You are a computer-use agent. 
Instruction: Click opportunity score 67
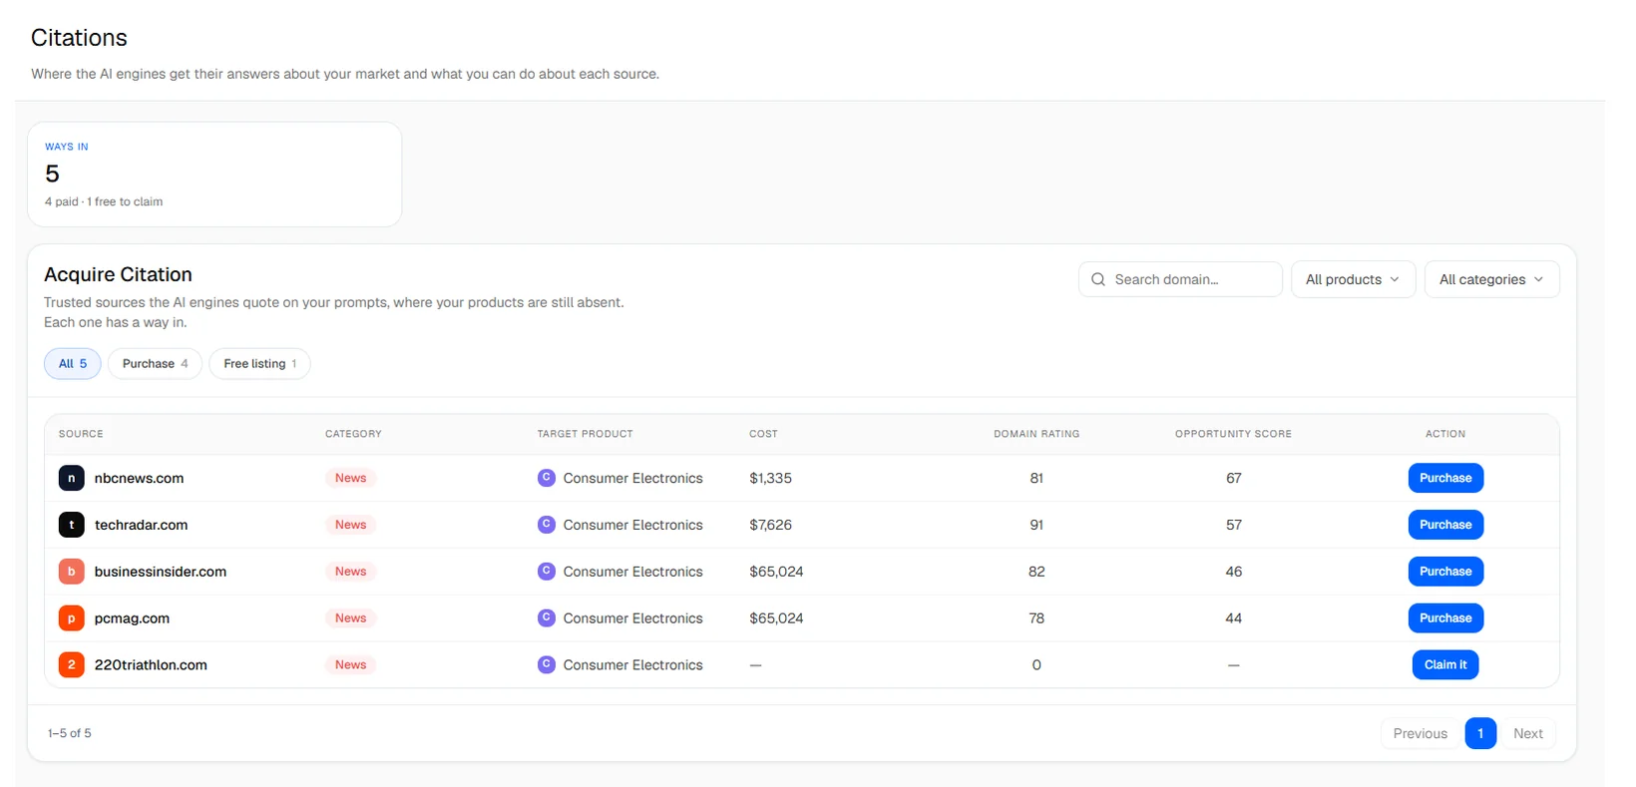pos(1234,478)
